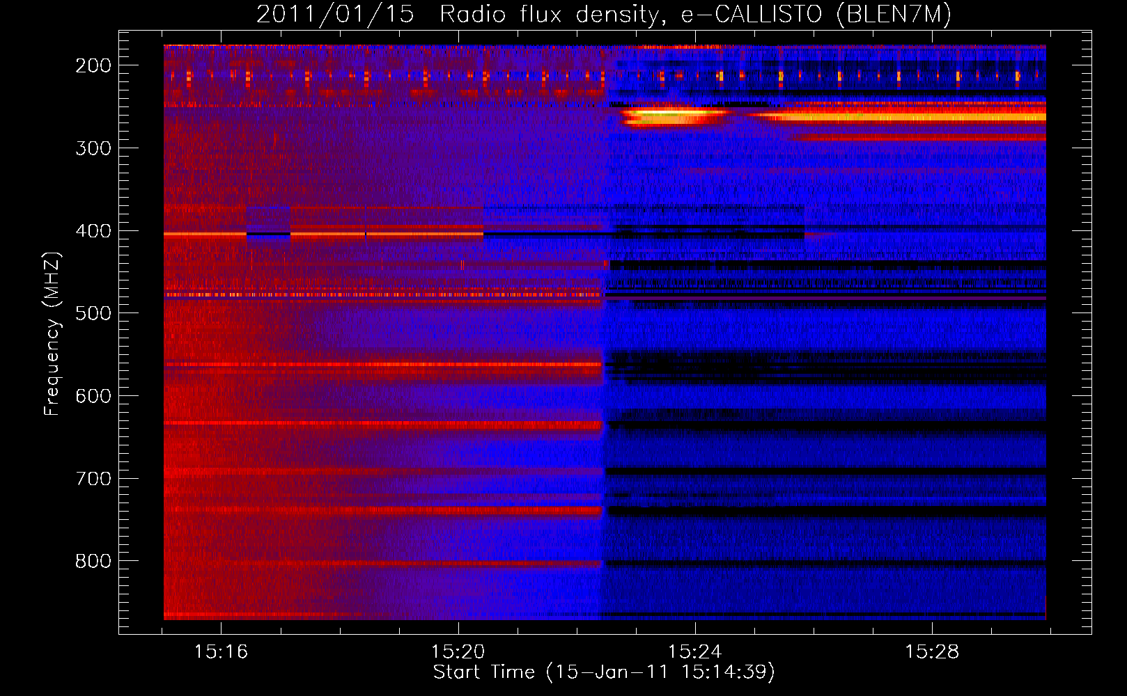Click the 600 frequency tick label
The image size is (1127, 696).
point(93,396)
